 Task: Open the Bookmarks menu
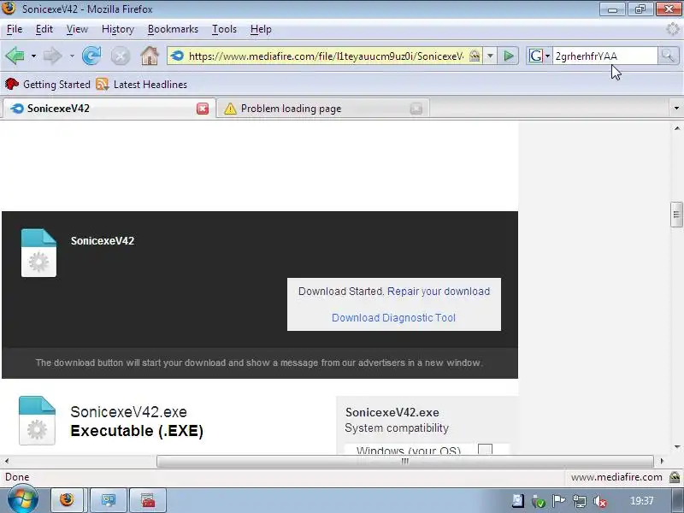coord(173,29)
